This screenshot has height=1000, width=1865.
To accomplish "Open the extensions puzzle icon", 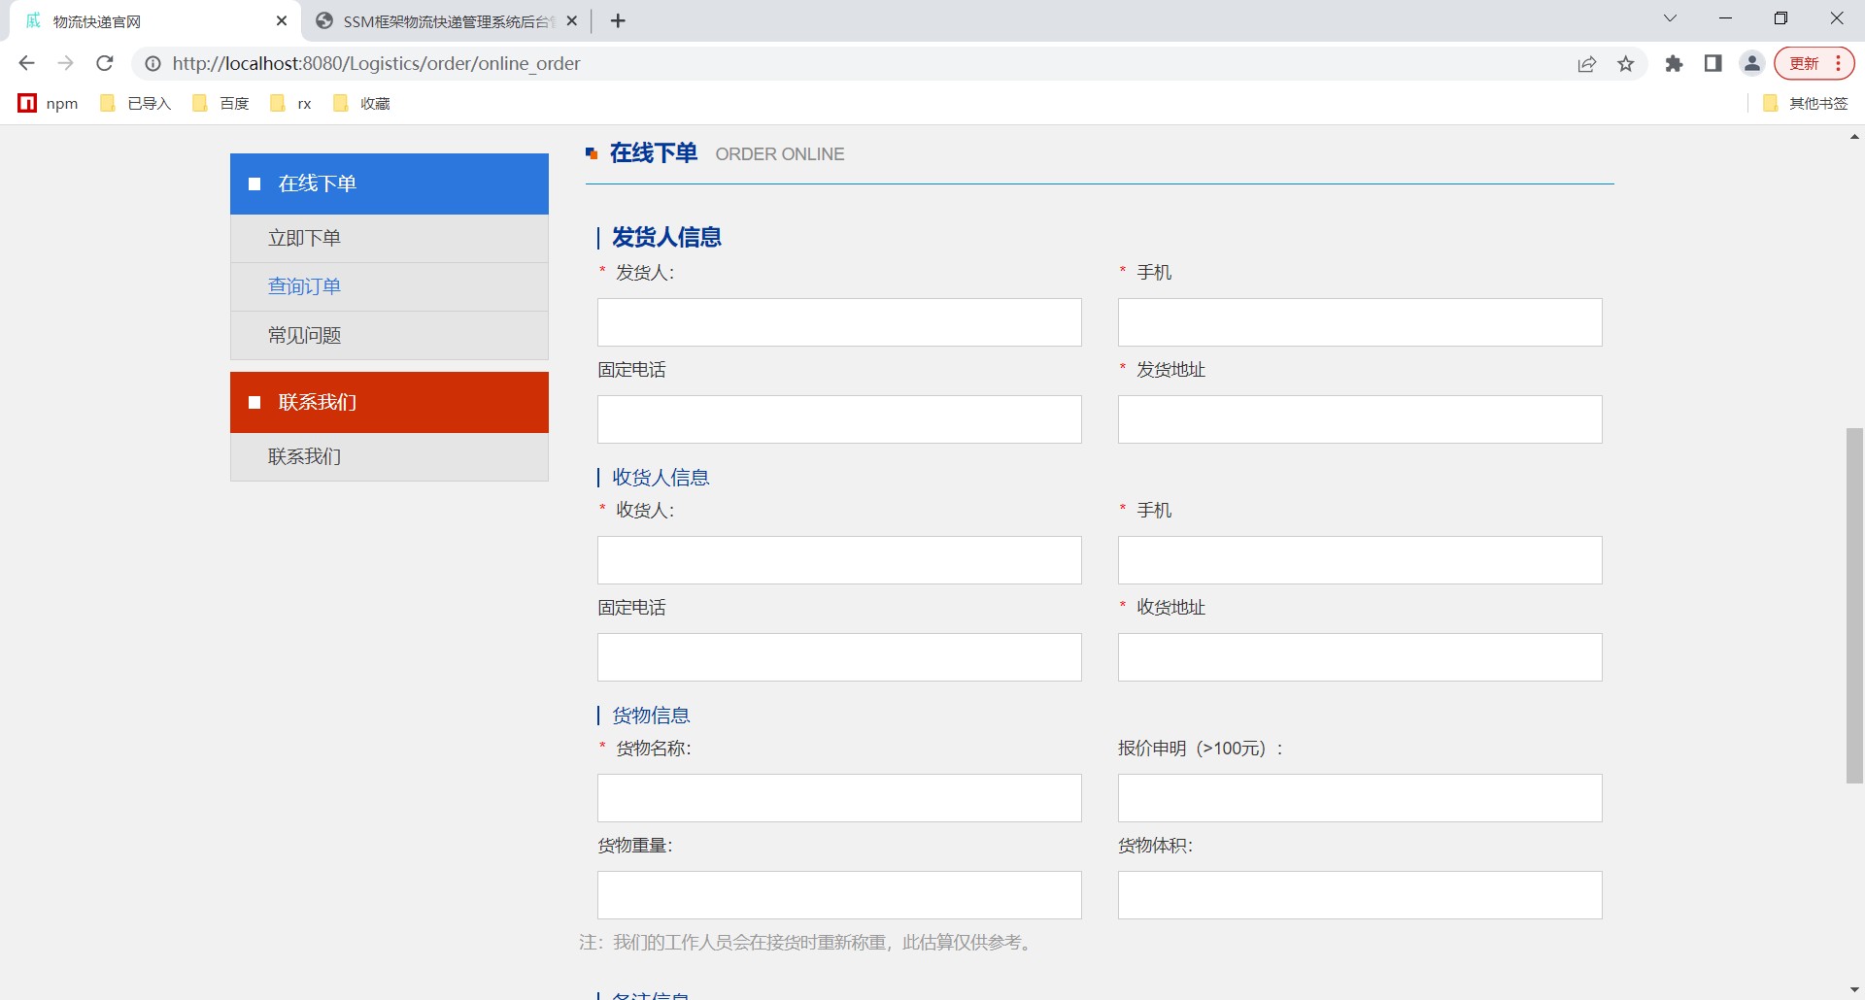I will pos(1674,64).
